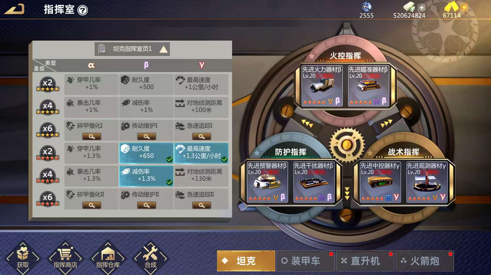Add cash with the plus button
Screen dimensions: 491x275
click(422, 7)
